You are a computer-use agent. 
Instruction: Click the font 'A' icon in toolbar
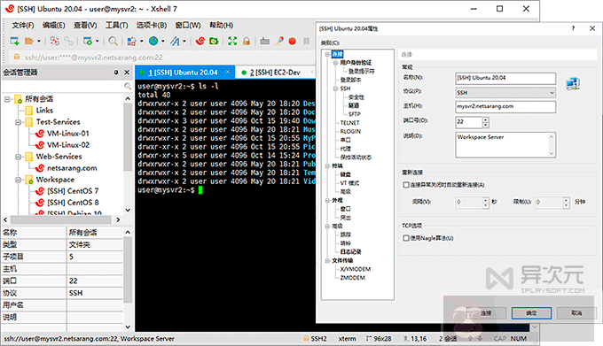coord(176,41)
